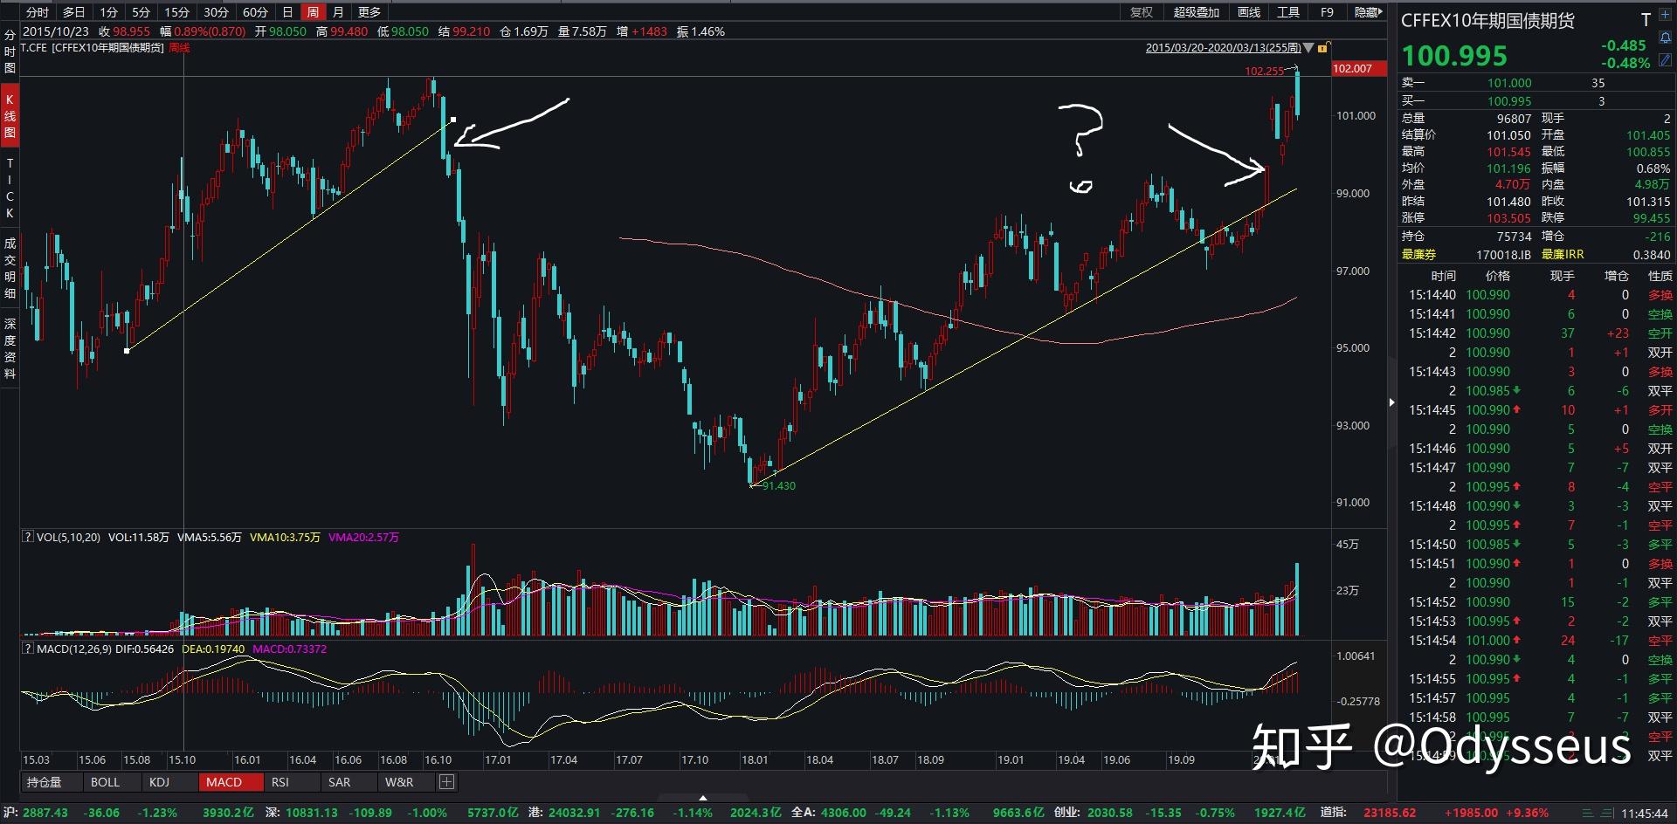
Task: Click the VOL(5,10,20) indicator label
Action: tap(68, 537)
